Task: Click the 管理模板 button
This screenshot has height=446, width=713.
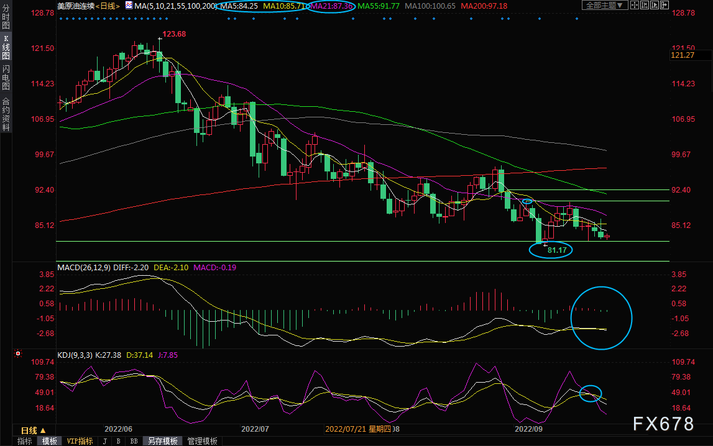Action: [203, 441]
